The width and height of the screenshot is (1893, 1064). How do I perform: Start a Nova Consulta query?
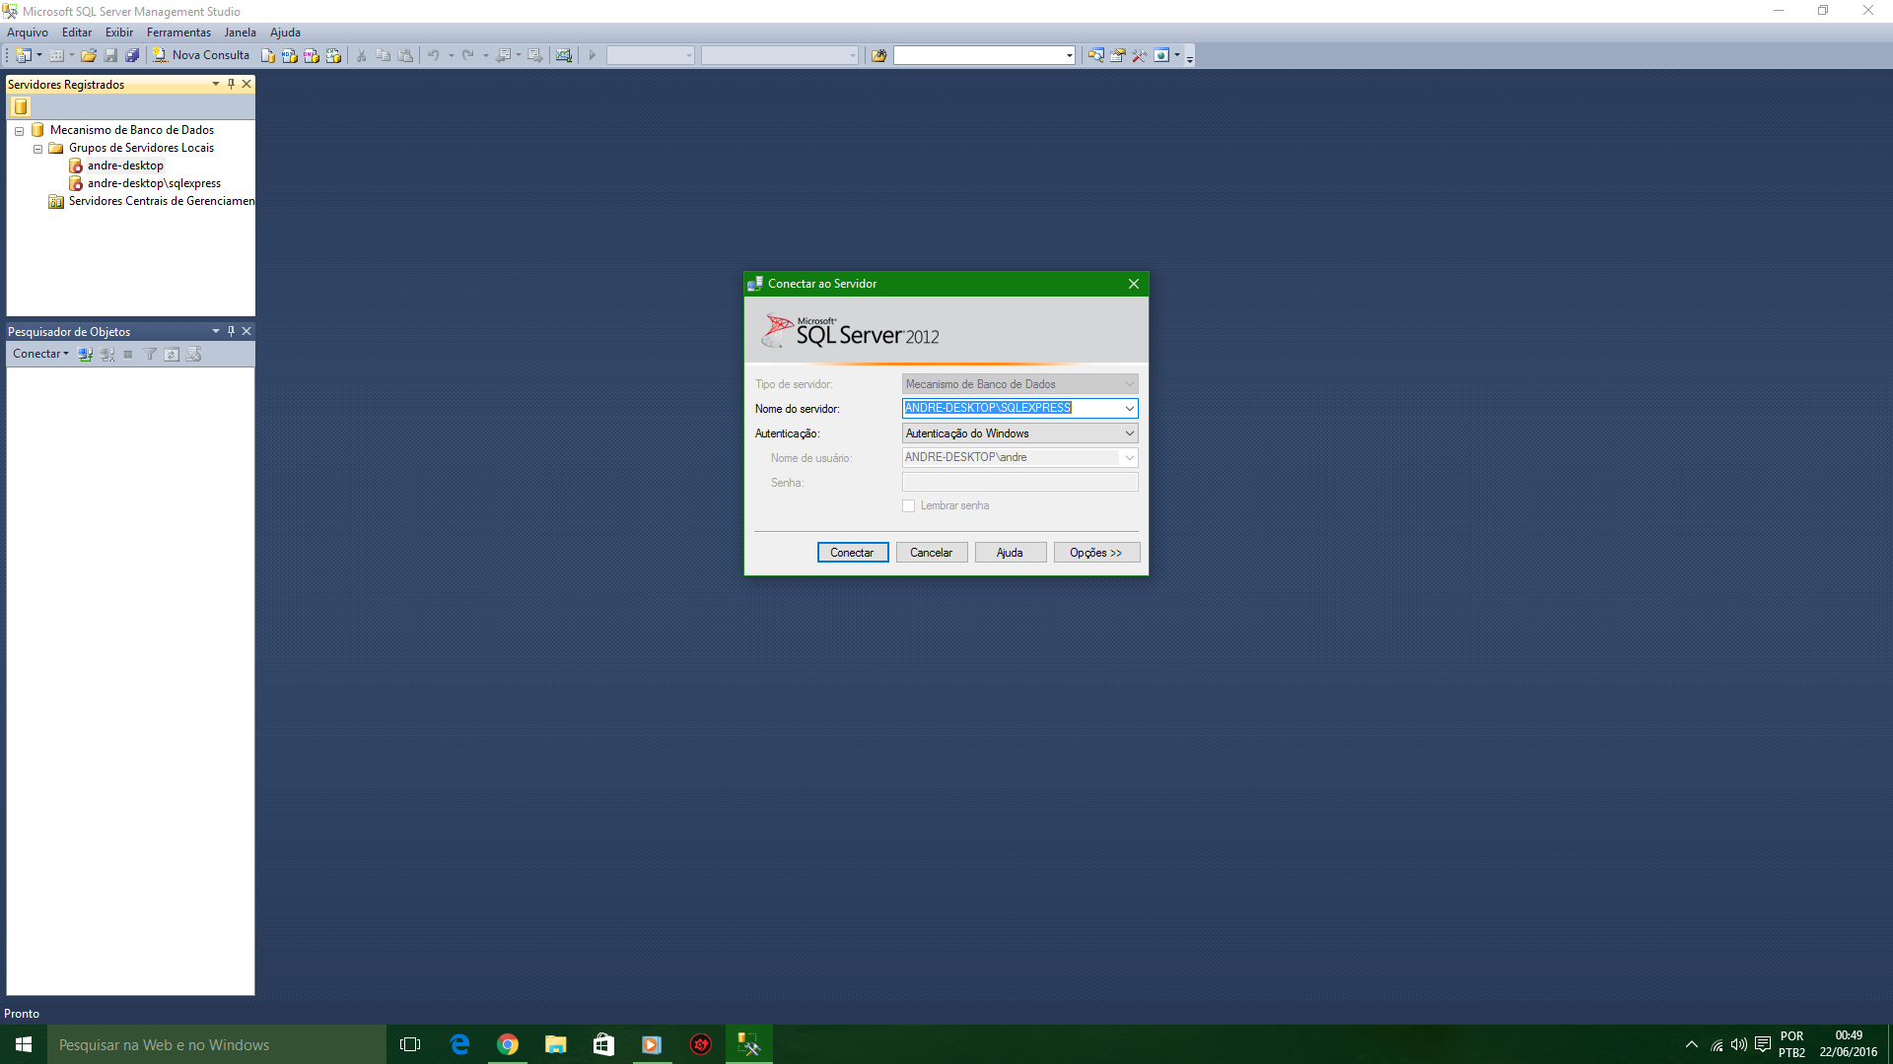point(201,55)
